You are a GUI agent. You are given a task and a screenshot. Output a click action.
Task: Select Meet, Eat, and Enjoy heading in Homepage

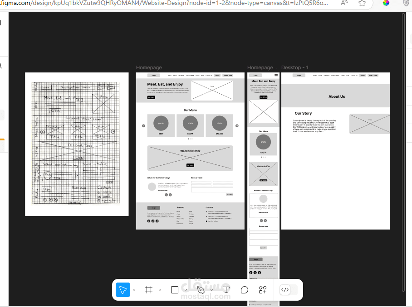coord(165,84)
